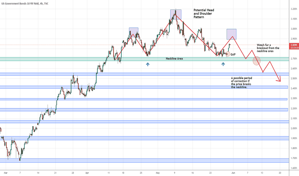Click the 2.700% price axis label
The image size is (299, 176).
(x=294, y=59)
